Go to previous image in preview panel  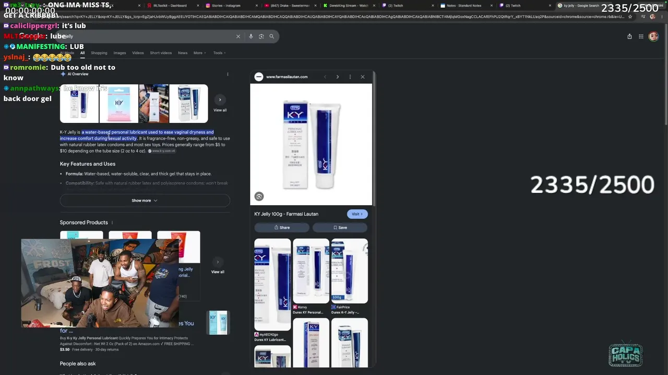(325, 77)
